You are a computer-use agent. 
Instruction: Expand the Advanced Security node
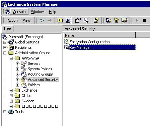(x=17, y=80)
